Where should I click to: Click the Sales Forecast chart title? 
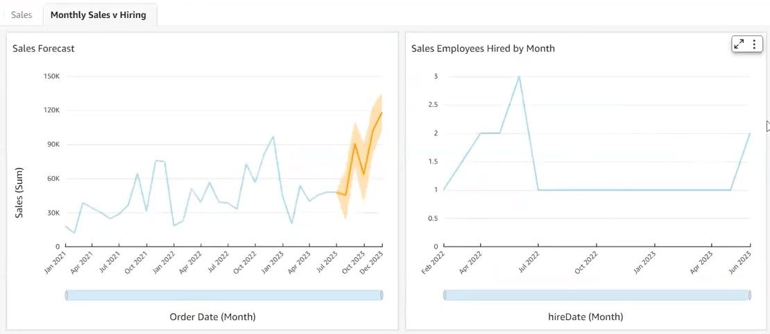pos(44,49)
